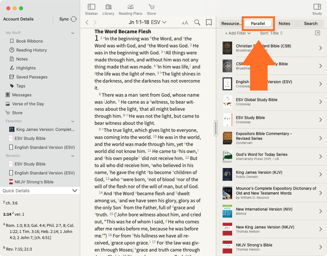Pop out the resource list window
Screen dimensions: 327x256
[x=317, y=33]
